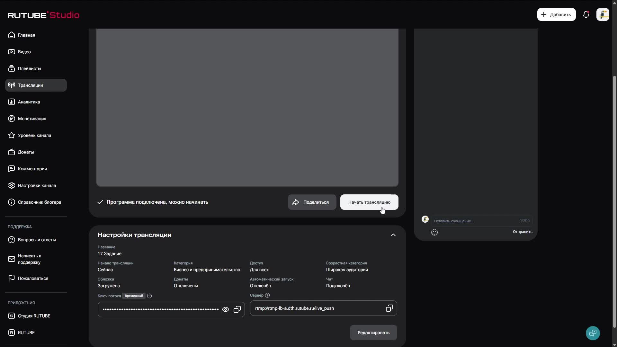Open the Донаты wallet icon
The image size is (617, 347).
12,152
